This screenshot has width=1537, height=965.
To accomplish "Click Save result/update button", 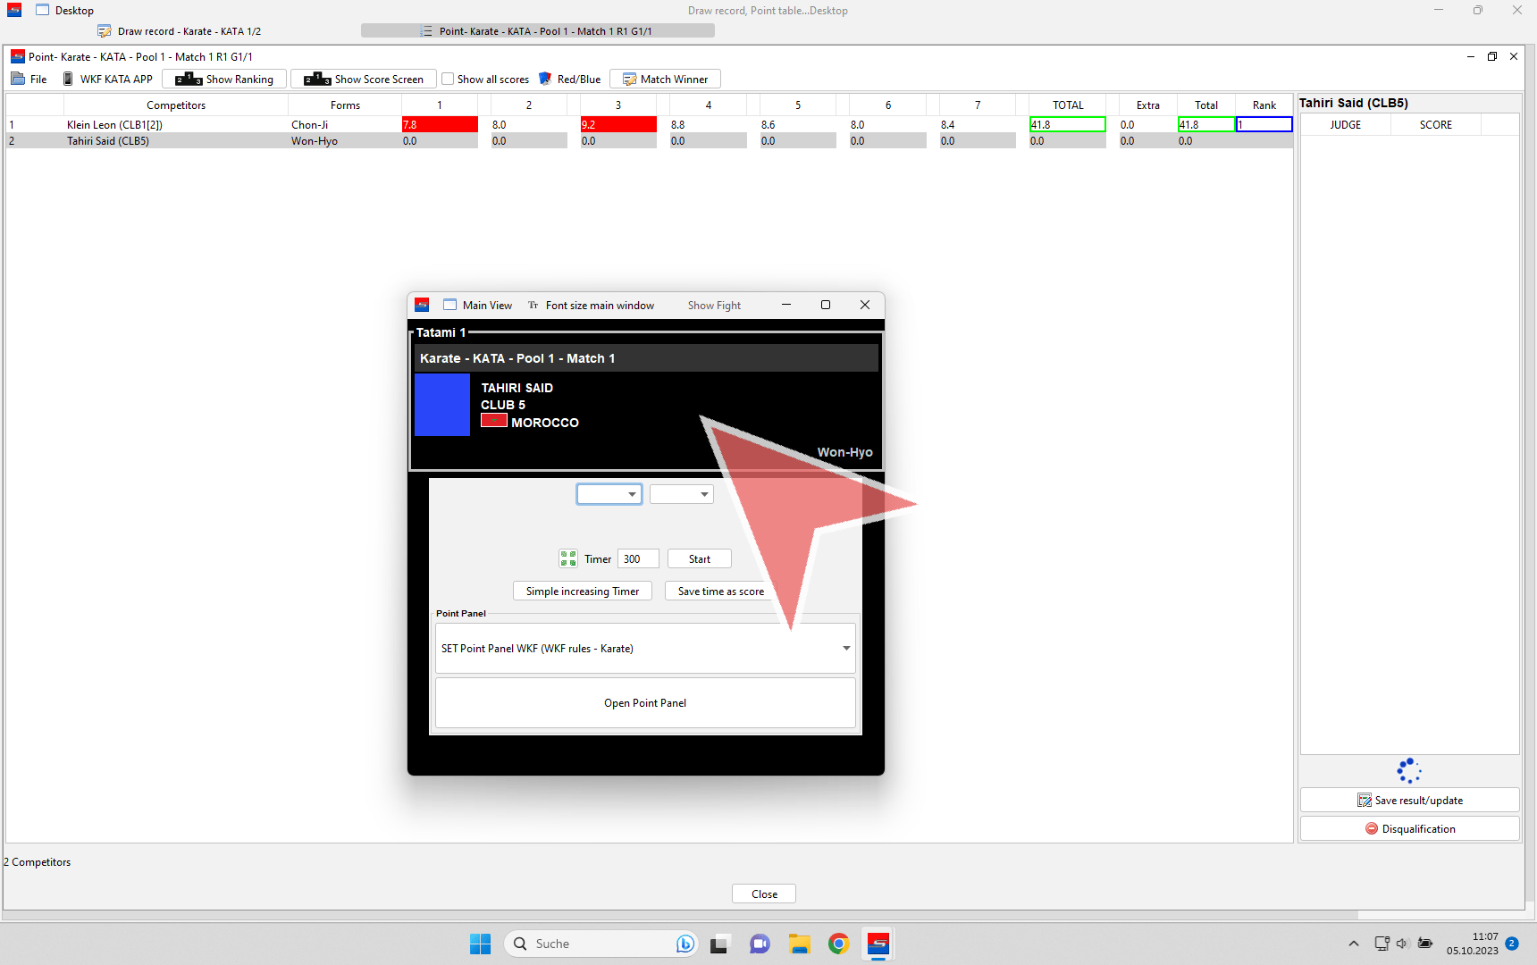I will pos(1409,800).
